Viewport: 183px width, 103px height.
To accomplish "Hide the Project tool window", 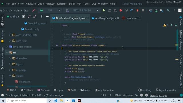I will [x=47, y=17].
